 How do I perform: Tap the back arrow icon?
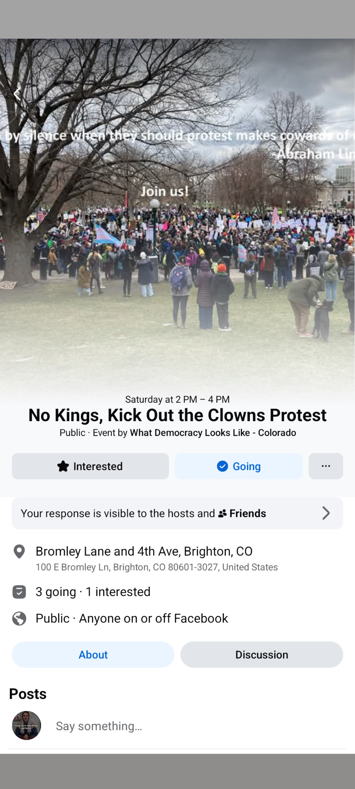point(17,94)
